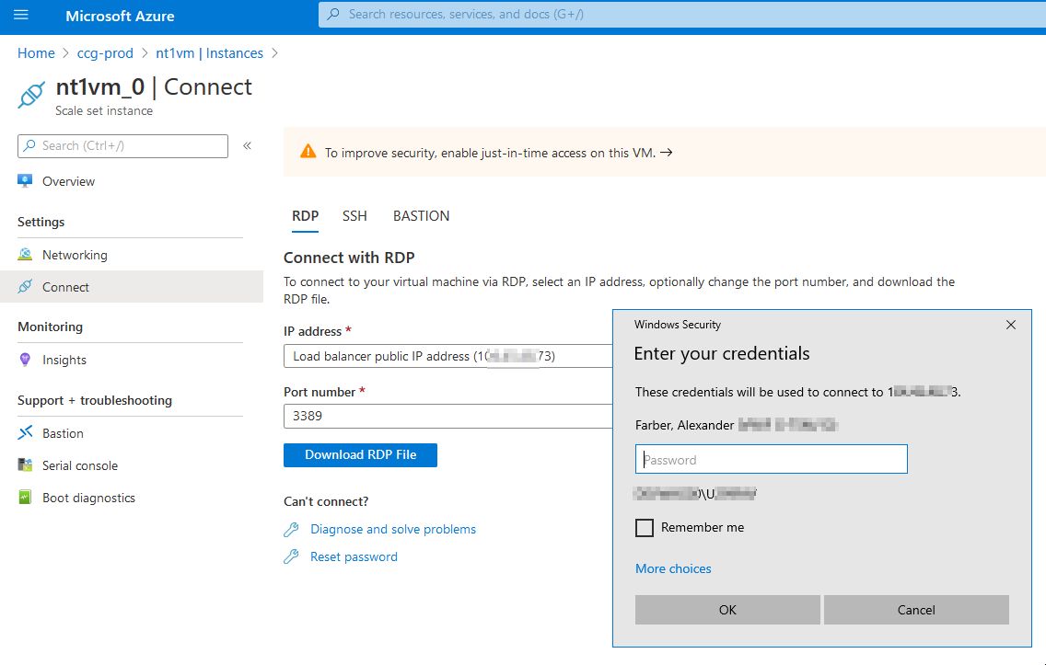Open the ccg-prod breadcrumb
Viewport: 1046px width, 665px height.
pos(105,53)
